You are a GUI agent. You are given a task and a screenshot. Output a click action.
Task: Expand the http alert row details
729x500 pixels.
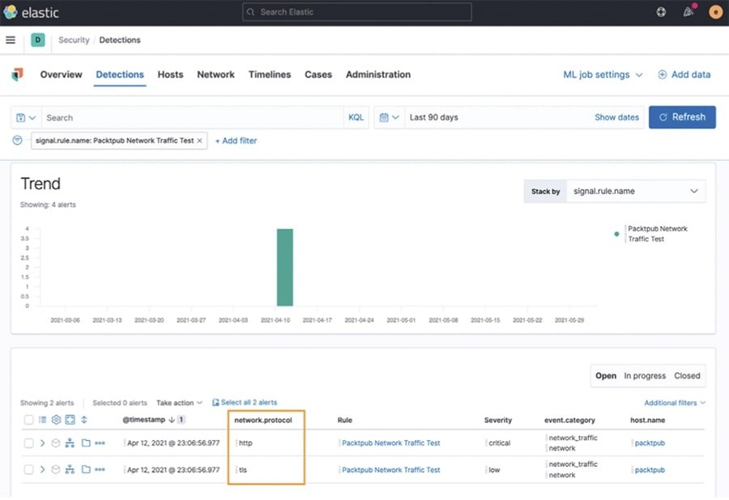click(x=42, y=443)
